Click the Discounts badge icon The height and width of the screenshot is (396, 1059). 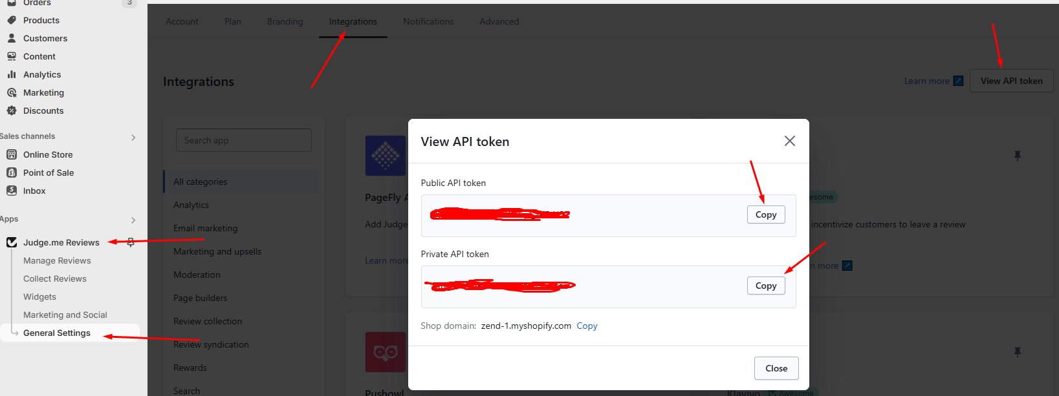tap(12, 110)
